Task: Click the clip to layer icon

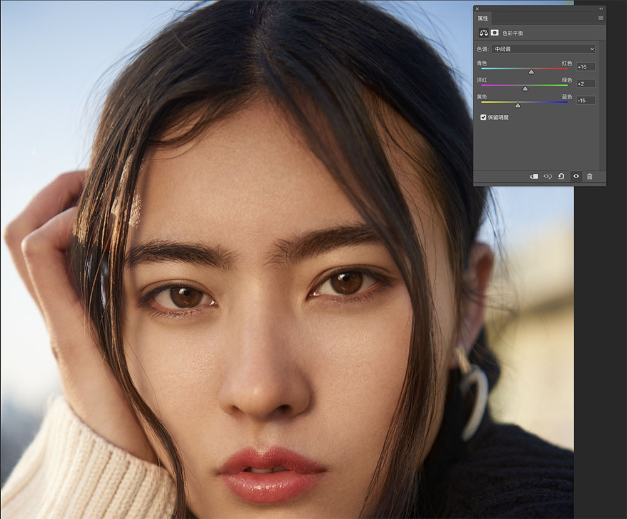Action: 534,176
